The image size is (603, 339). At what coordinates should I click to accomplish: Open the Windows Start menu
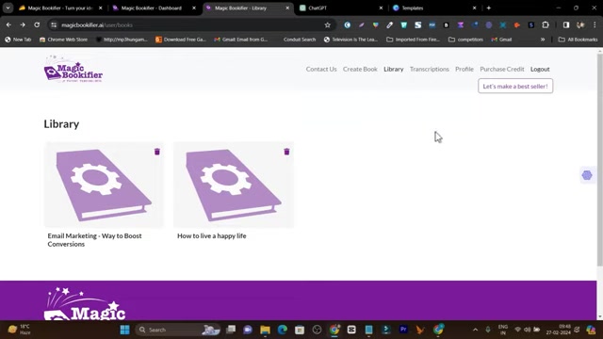tap(124, 330)
